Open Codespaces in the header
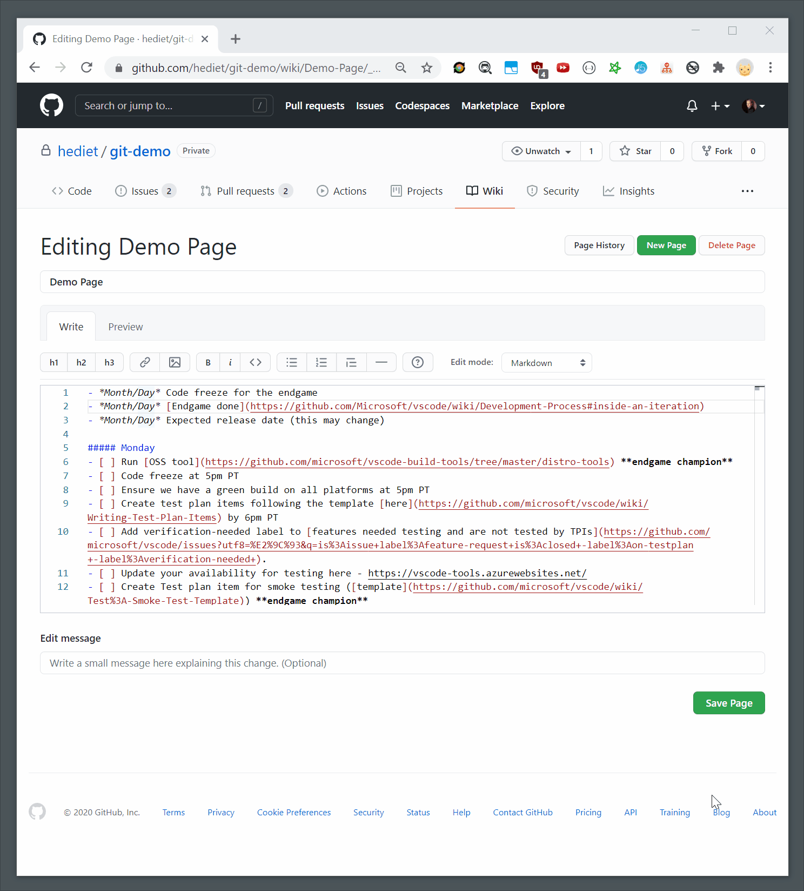 tap(422, 106)
